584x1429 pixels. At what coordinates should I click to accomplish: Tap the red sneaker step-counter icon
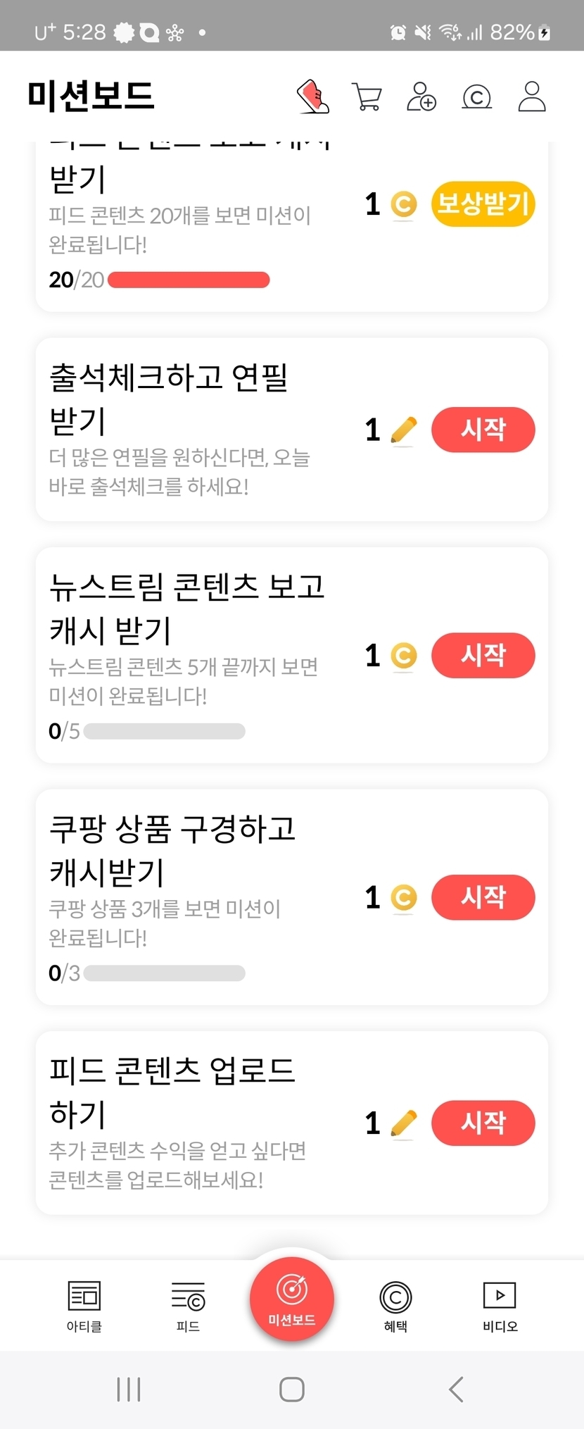tap(313, 96)
